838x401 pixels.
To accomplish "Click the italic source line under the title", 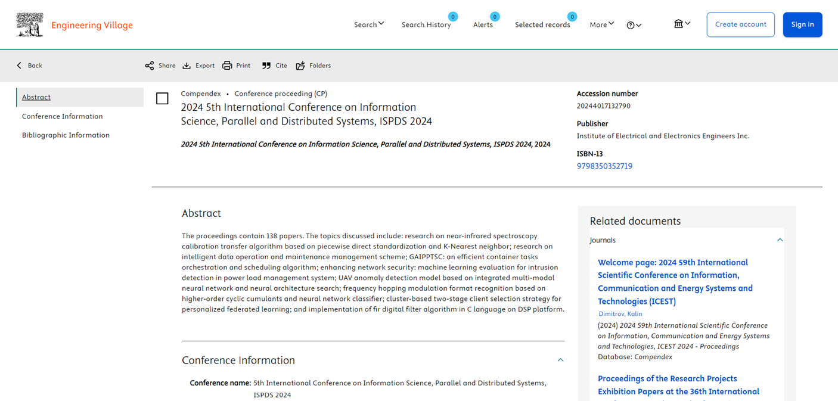I will pos(366,144).
